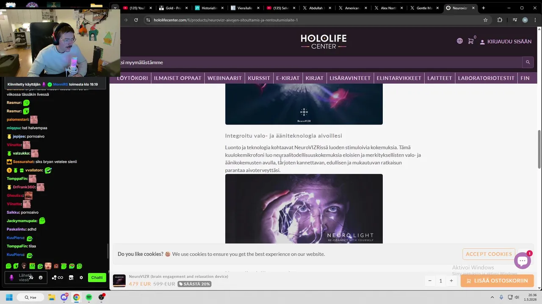Click LISÄÄ OSTOSKORIIN button
Viewport: 542px width, 304px height.
[497, 281]
